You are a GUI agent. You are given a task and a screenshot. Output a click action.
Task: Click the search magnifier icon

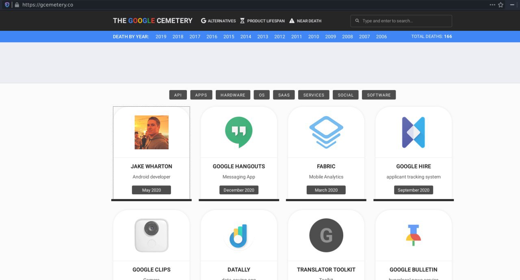click(357, 21)
